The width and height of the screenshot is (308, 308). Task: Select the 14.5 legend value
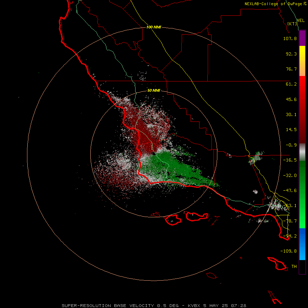(291, 130)
